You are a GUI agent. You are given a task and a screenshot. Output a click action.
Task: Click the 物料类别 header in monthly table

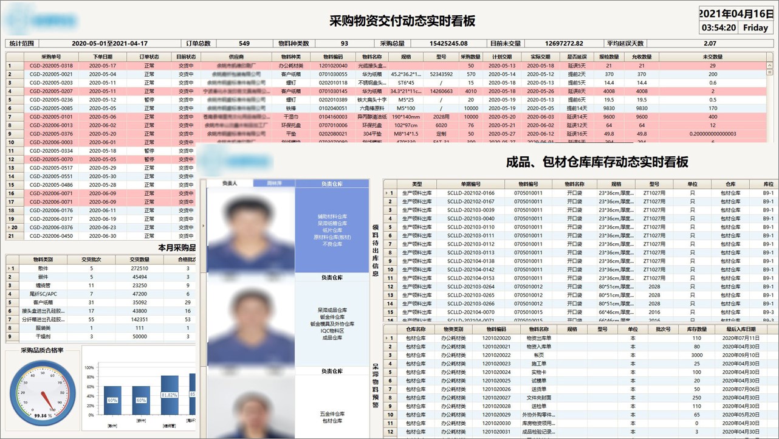point(43,260)
